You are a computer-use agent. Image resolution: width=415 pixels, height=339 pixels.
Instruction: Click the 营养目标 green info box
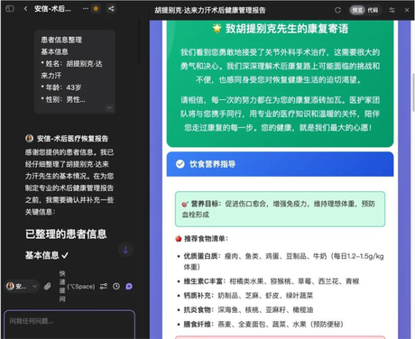pos(280,209)
